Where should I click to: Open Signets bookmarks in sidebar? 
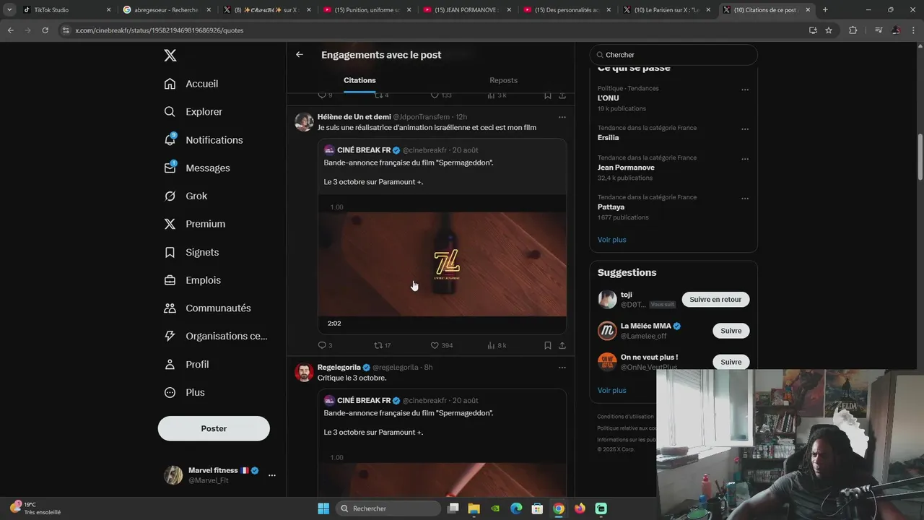[191, 252]
